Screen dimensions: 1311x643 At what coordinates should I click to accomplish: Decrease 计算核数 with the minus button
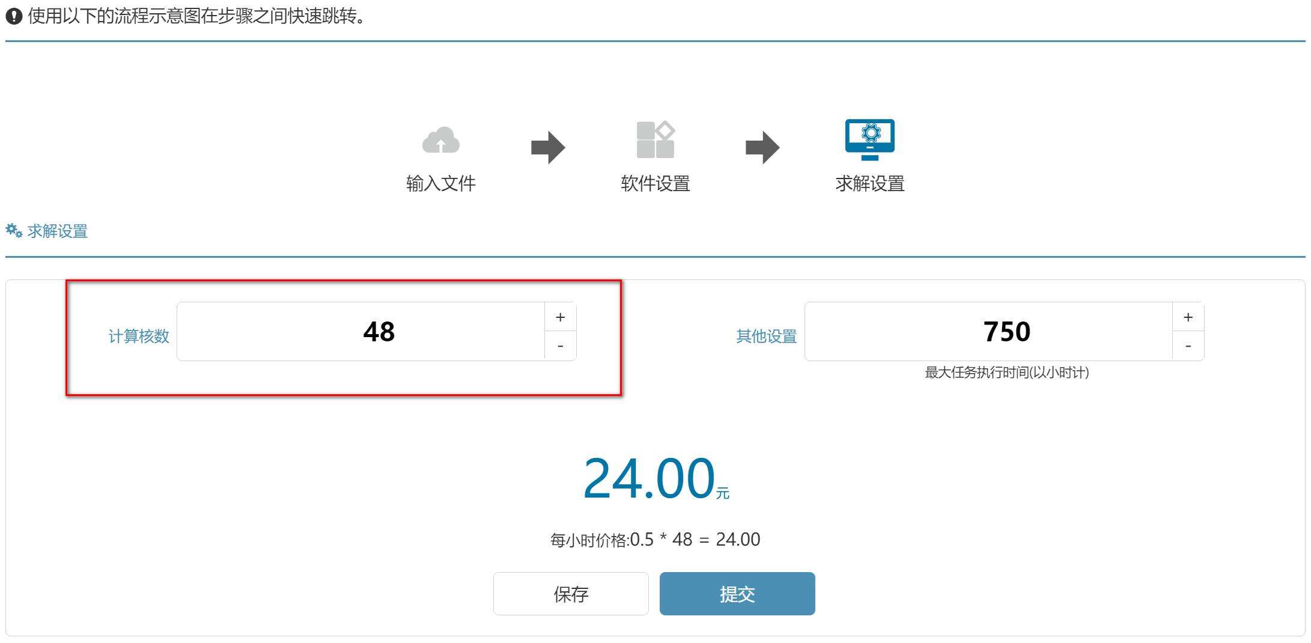560,346
